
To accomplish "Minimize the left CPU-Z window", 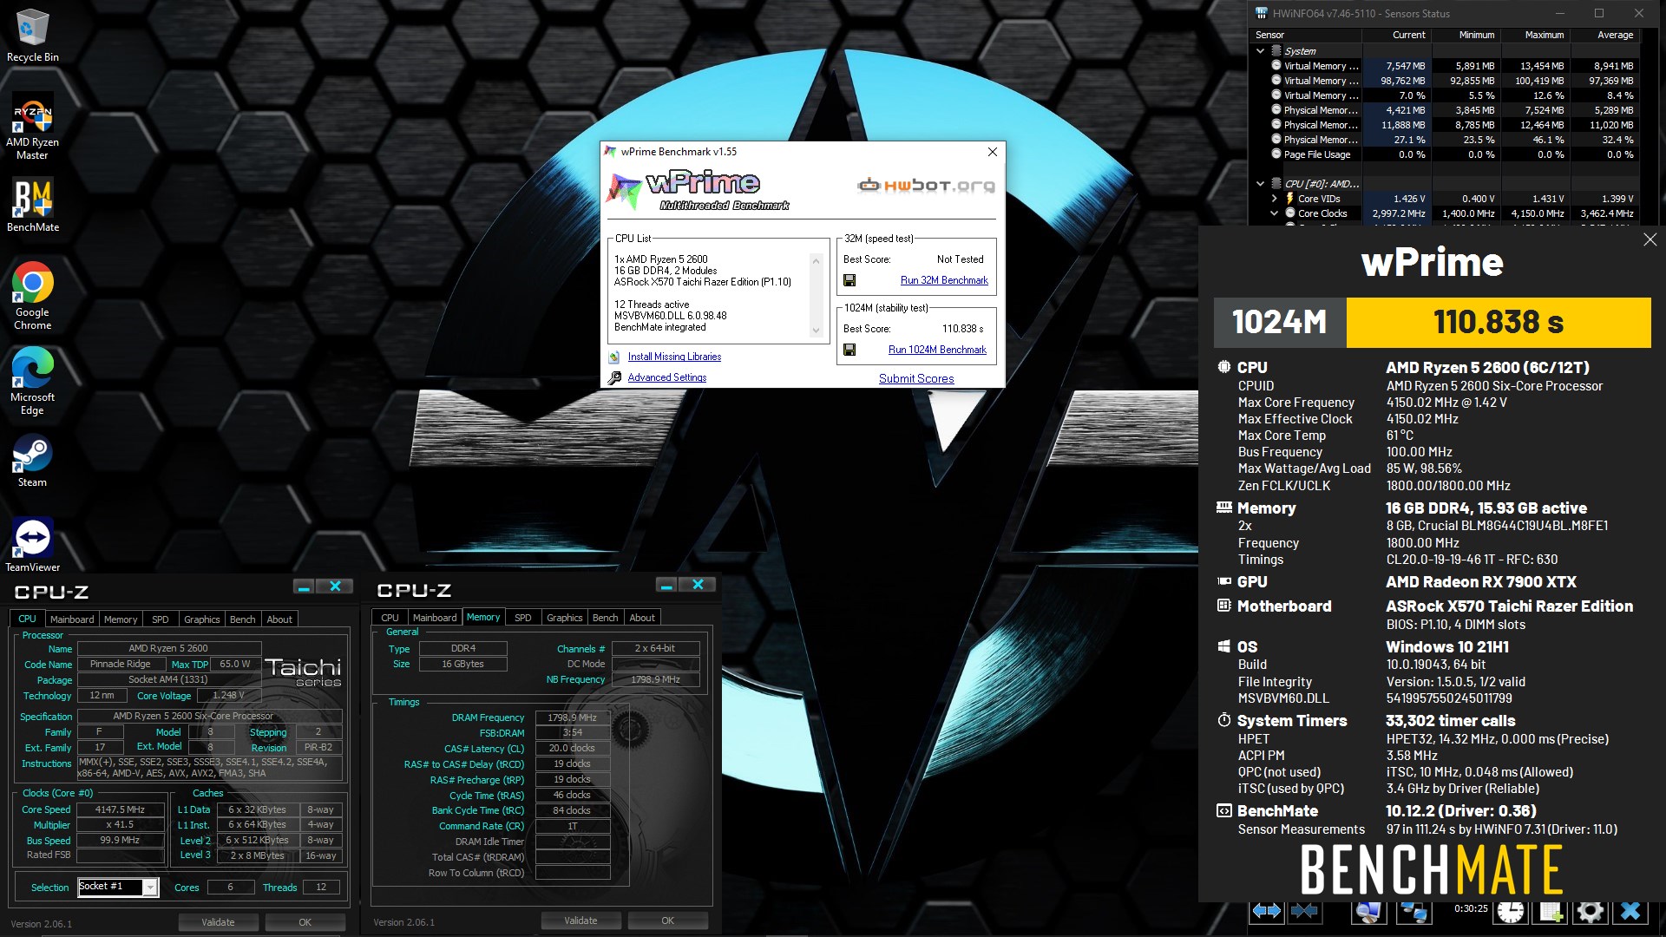I will [304, 587].
